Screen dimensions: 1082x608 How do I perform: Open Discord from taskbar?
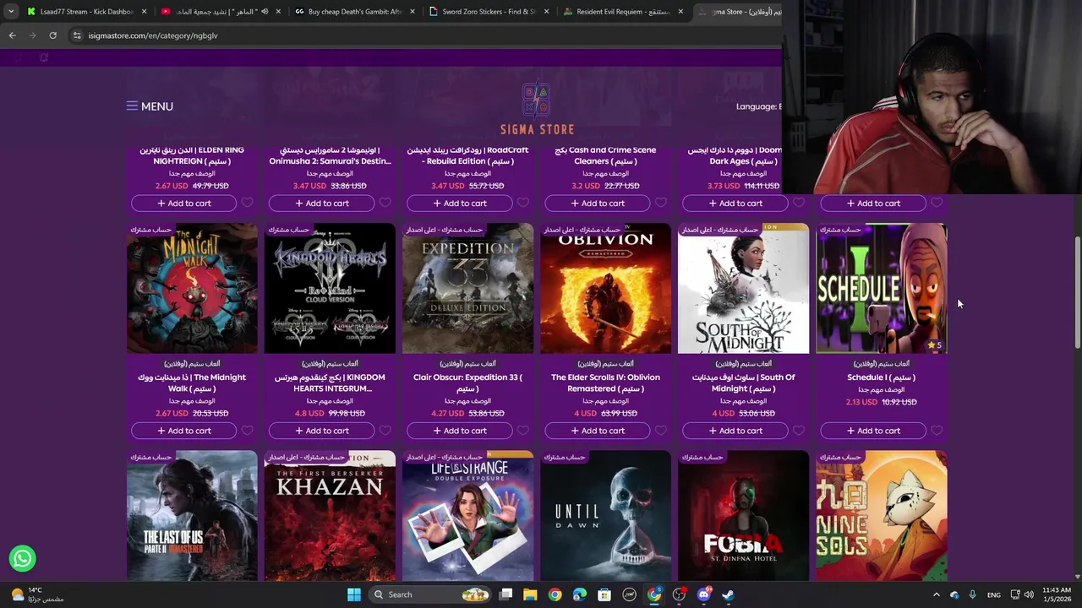(703, 594)
